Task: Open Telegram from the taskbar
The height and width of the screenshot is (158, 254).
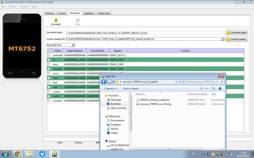Action: (x=42, y=154)
